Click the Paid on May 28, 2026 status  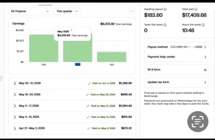(103, 95)
